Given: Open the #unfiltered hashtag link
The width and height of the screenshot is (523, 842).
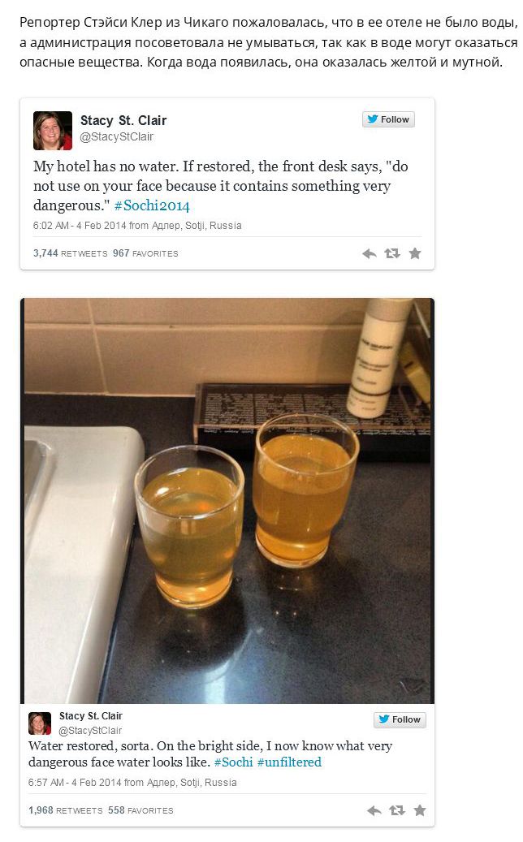Looking at the screenshot, I should click(x=289, y=762).
